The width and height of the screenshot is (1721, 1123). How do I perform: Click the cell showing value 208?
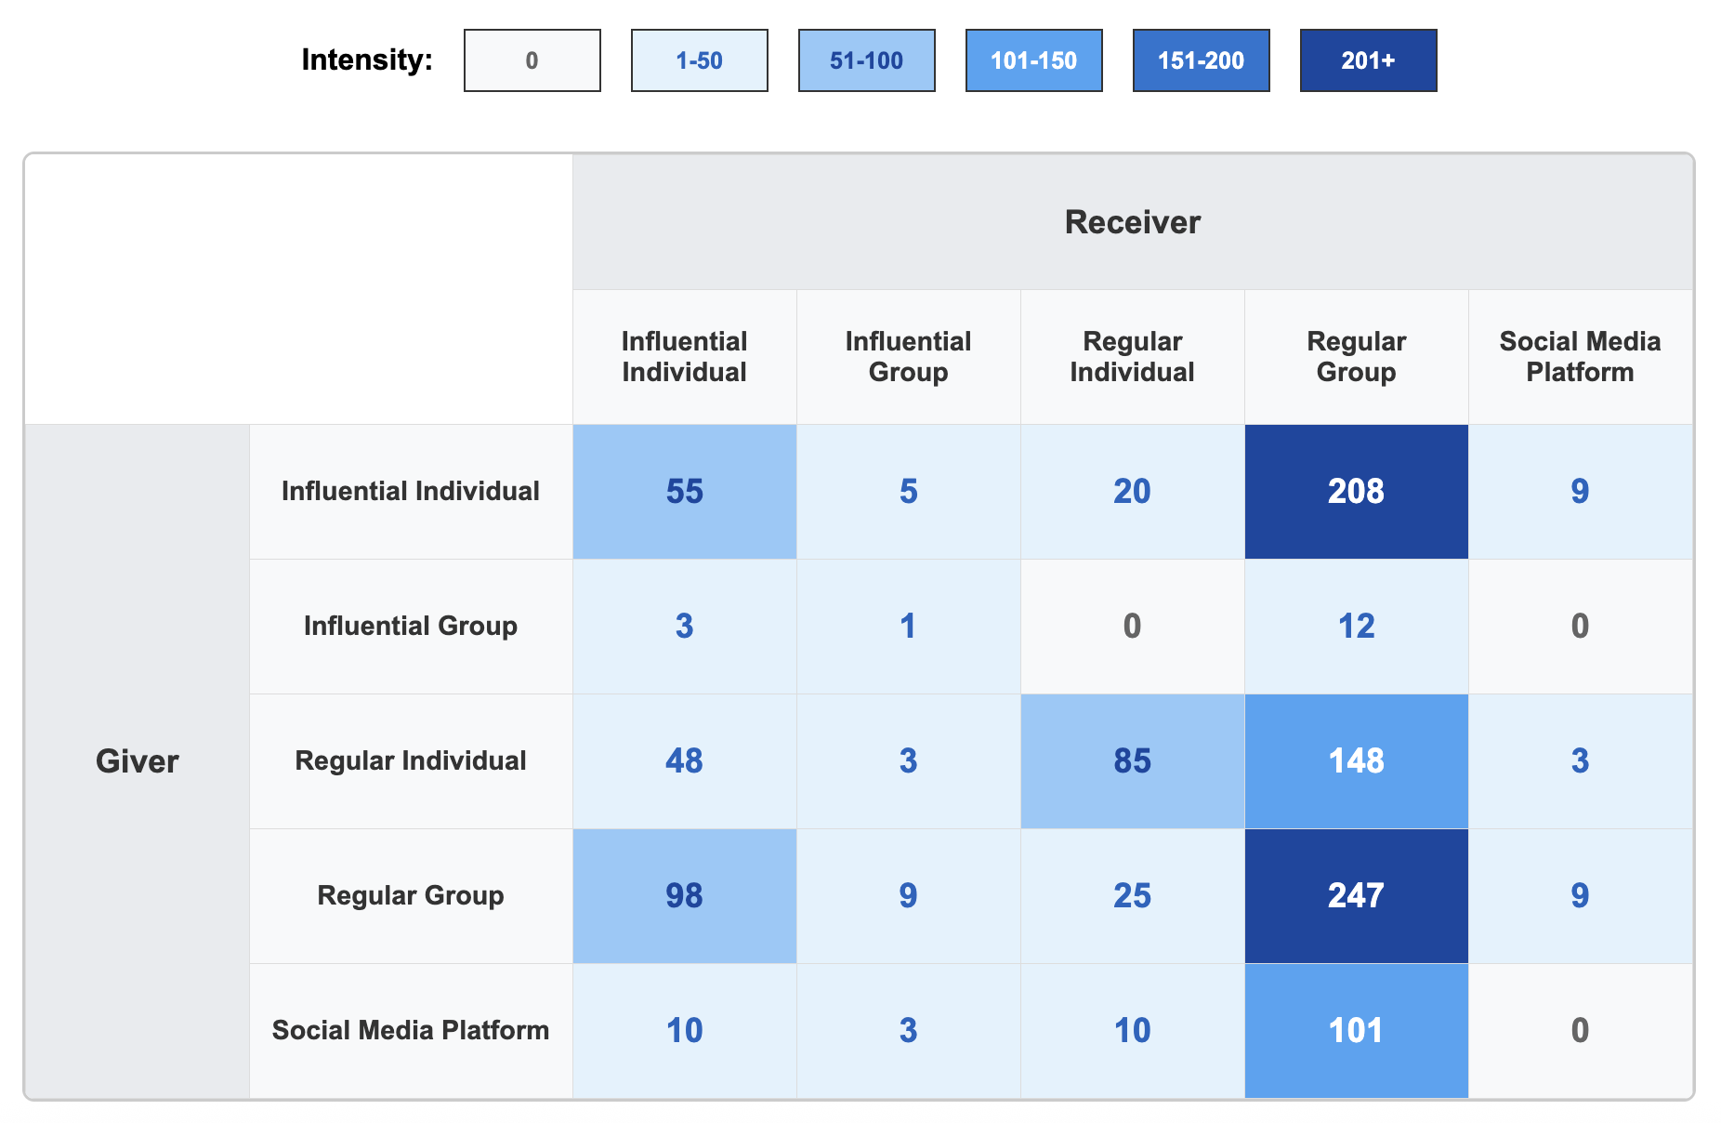click(x=1356, y=491)
